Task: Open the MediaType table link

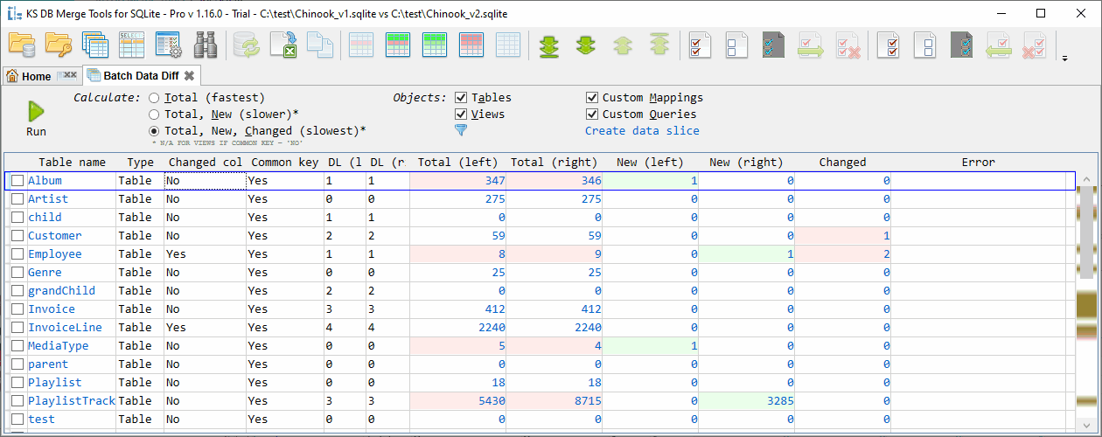Action: (x=58, y=346)
